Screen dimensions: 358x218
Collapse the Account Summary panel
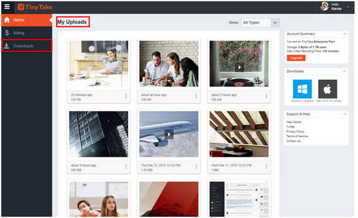[x=345, y=34]
